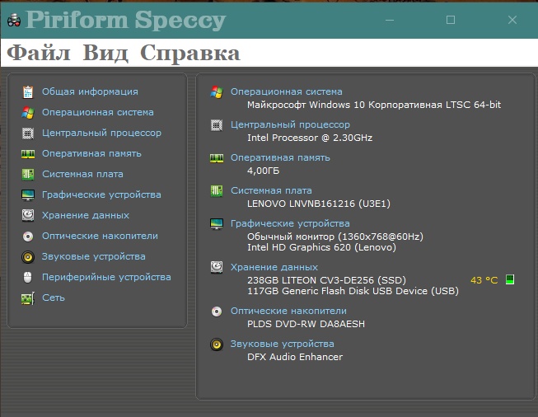This screenshot has width=538, height=417.
Task: Click motherboard icon in summary panel
Action: pos(217,191)
